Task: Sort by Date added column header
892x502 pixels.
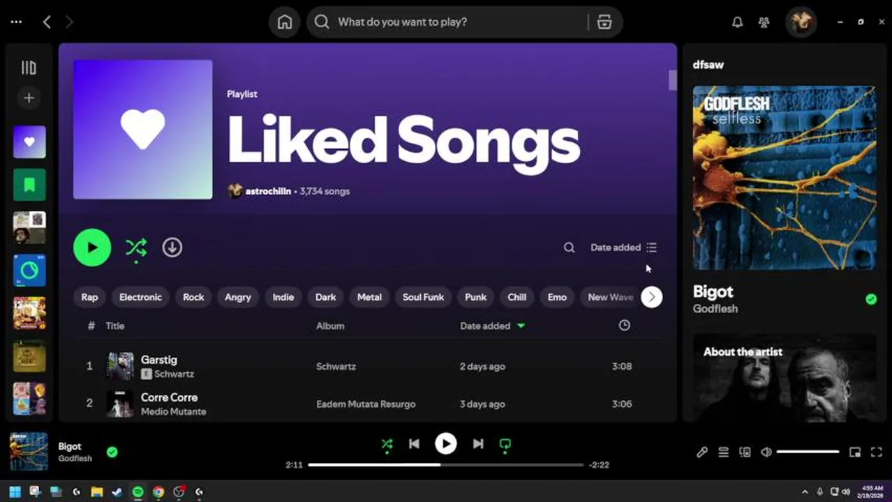Action: tap(492, 326)
